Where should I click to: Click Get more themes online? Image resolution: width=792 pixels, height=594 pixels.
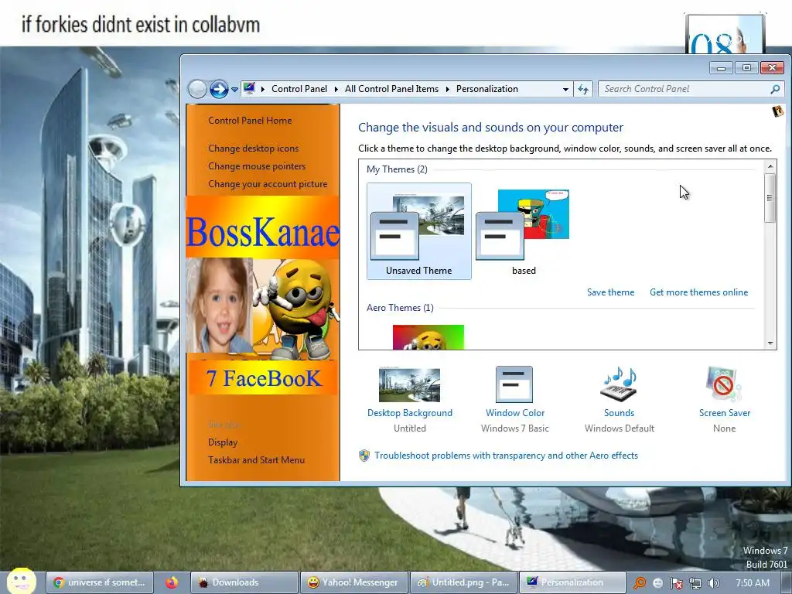pos(698,292)
